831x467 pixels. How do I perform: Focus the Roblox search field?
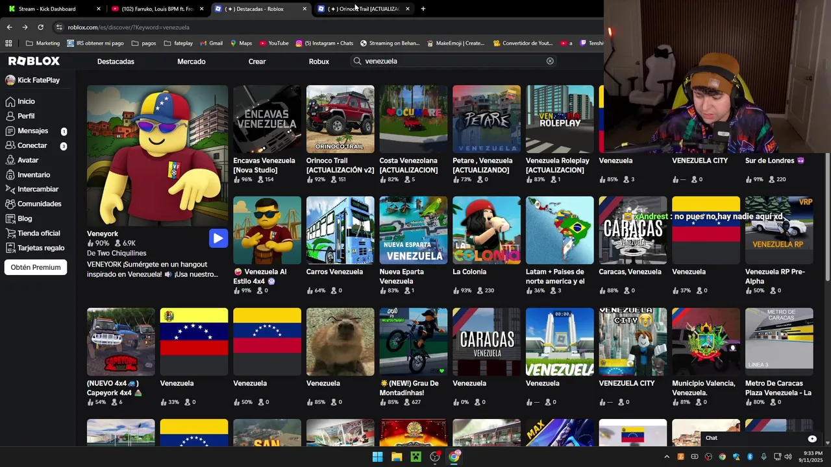[453, 61]
